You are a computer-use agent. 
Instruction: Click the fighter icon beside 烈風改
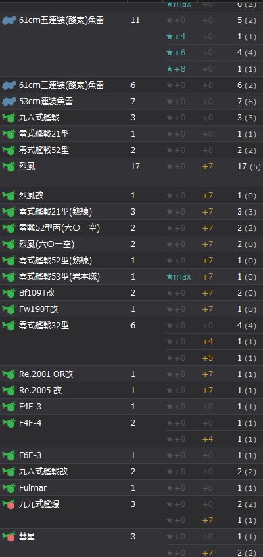(9, 196)
